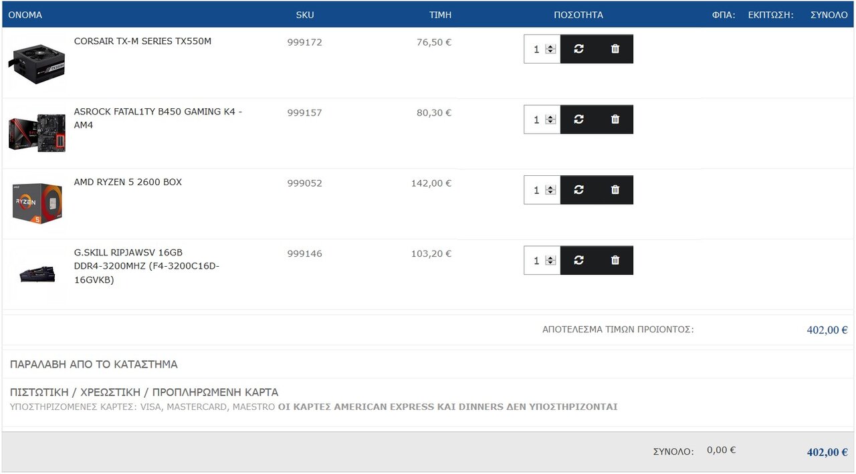Refresh quantity for Corsair TX550M
Image resolution: width=856 pixels, height=474 pixels.
pos(578,49)
